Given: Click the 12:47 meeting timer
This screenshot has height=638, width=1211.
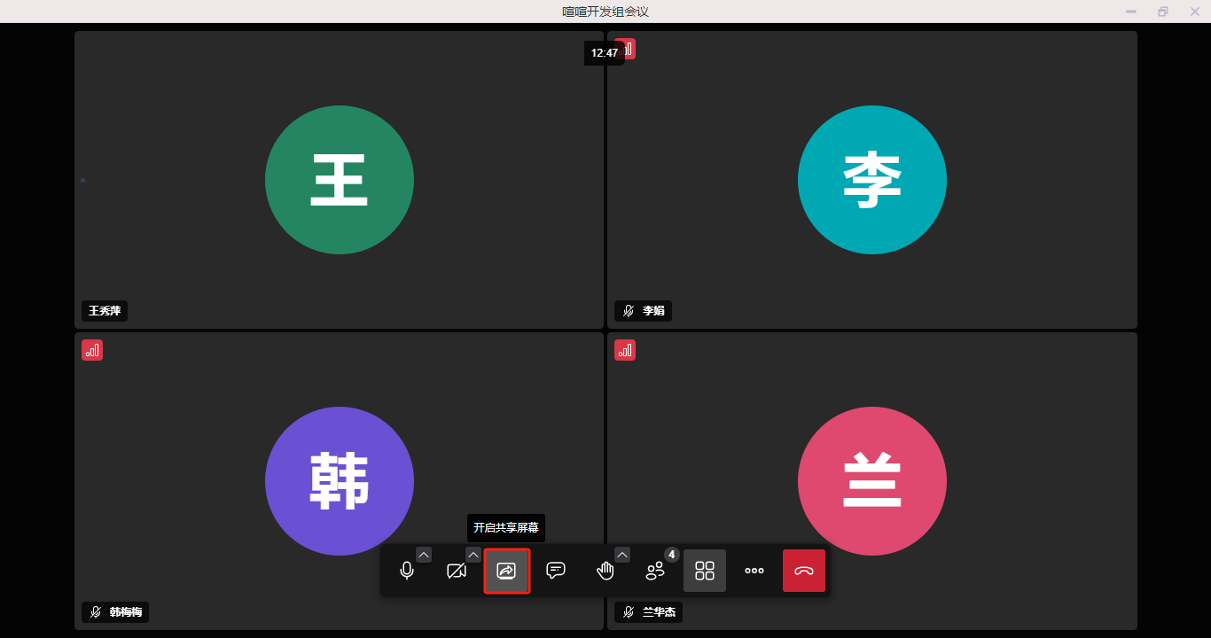Looking at the screenshot, I should 605,53.
